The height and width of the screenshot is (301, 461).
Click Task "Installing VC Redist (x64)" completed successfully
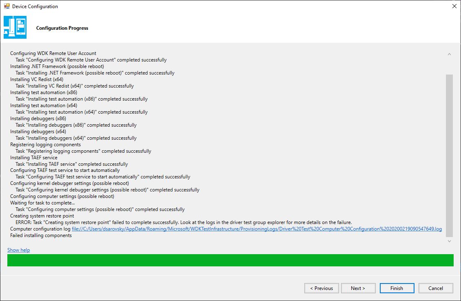point(75,86)
